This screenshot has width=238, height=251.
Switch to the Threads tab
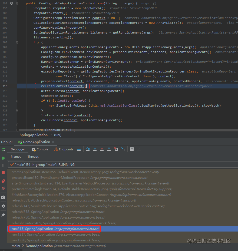[x=33, y=157]
